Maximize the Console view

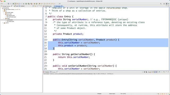click(168, 72)
